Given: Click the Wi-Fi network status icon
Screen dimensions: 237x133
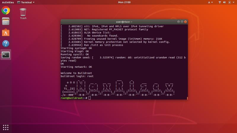Looking at the screenshot, I should [x=220, y=2].
